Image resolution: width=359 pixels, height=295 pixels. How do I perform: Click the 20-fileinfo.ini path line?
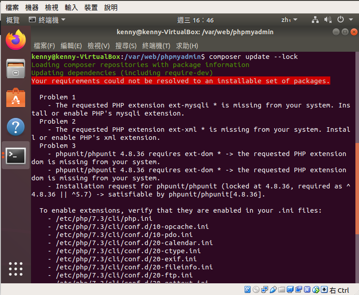click(130, 267)
